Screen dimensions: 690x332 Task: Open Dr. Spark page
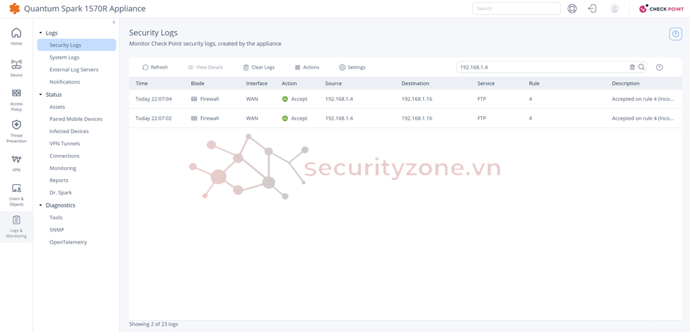(x=61, y=193)
